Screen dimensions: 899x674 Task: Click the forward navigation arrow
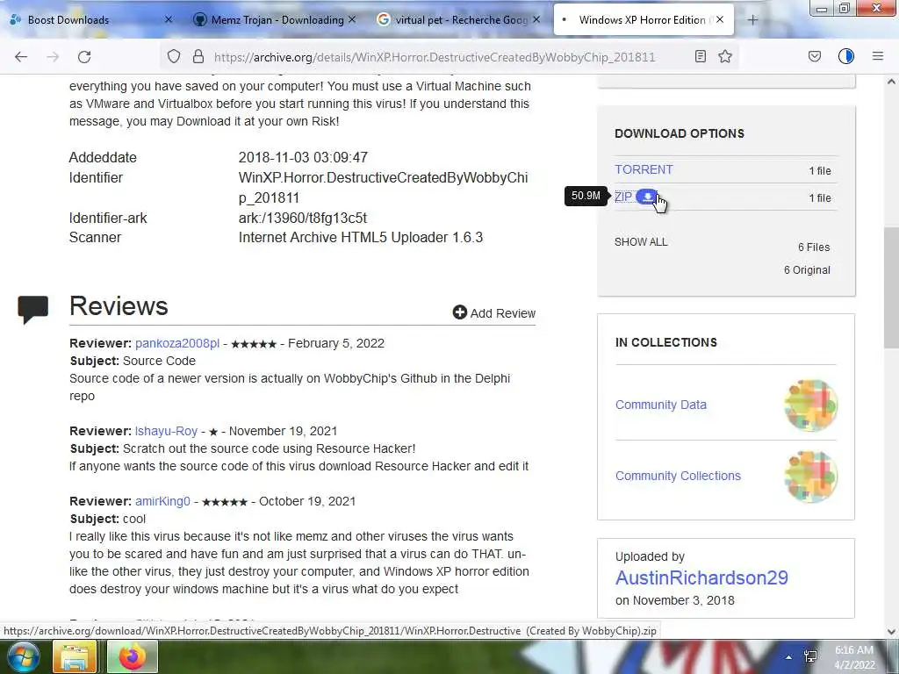pos(53,57)
